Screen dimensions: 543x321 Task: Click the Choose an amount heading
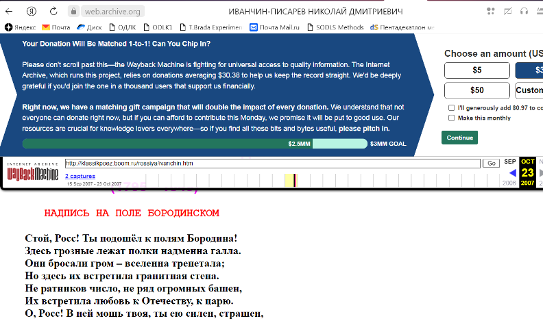tap(494, 53)
